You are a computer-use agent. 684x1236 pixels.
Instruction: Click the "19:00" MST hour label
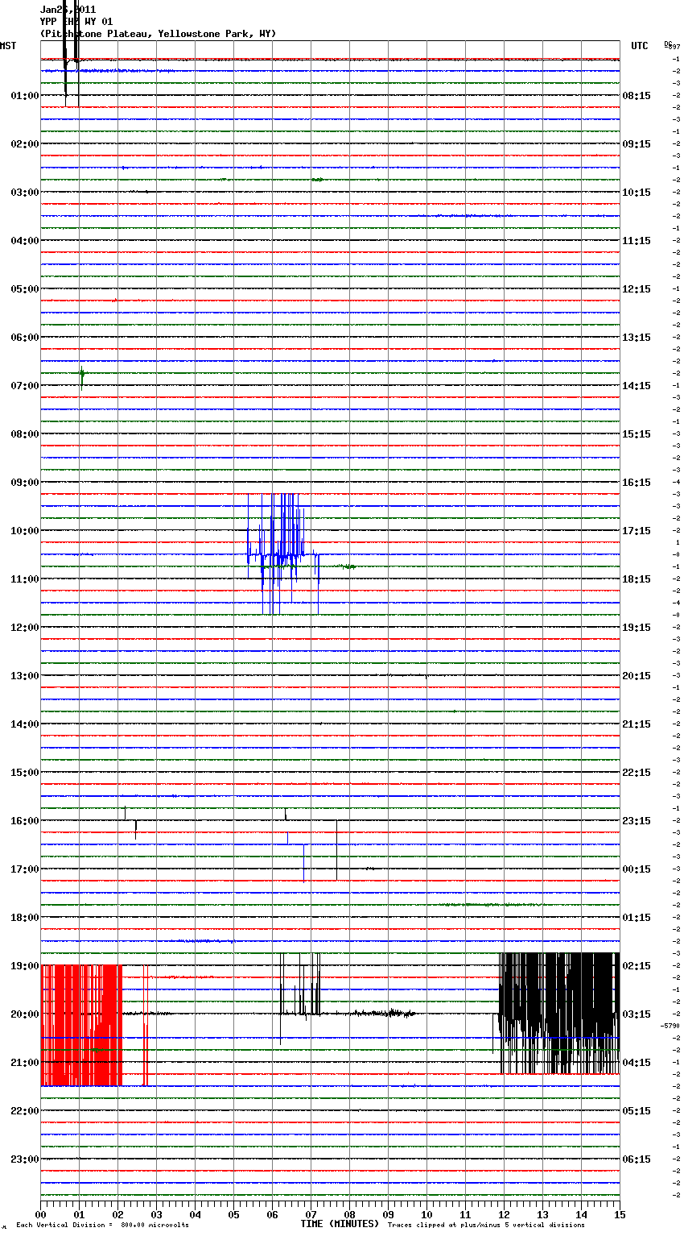[x=24, y=966]
